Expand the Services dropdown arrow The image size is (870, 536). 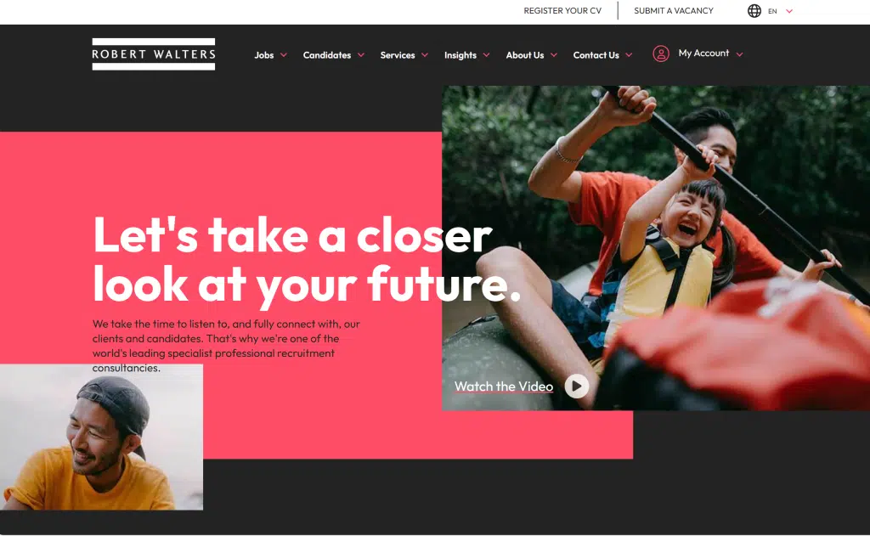tap(425, 55)
